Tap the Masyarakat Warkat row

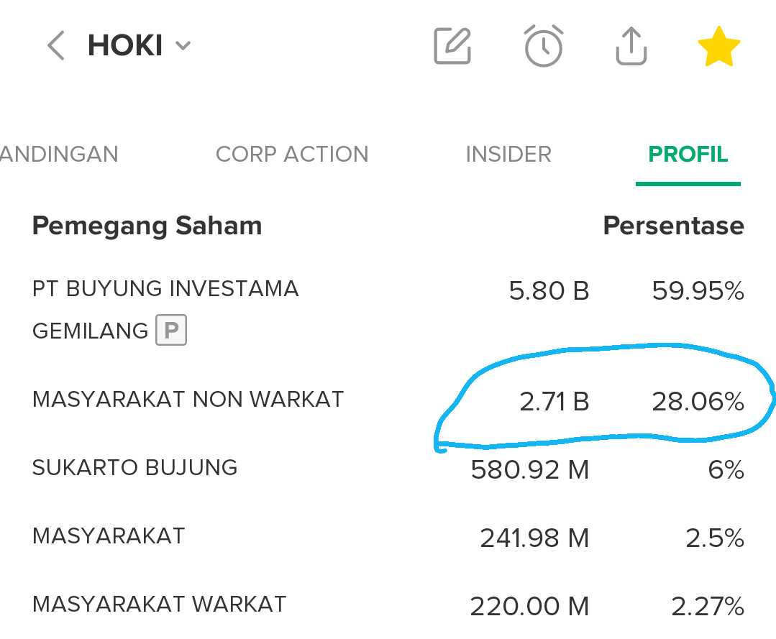pos(160,604)
